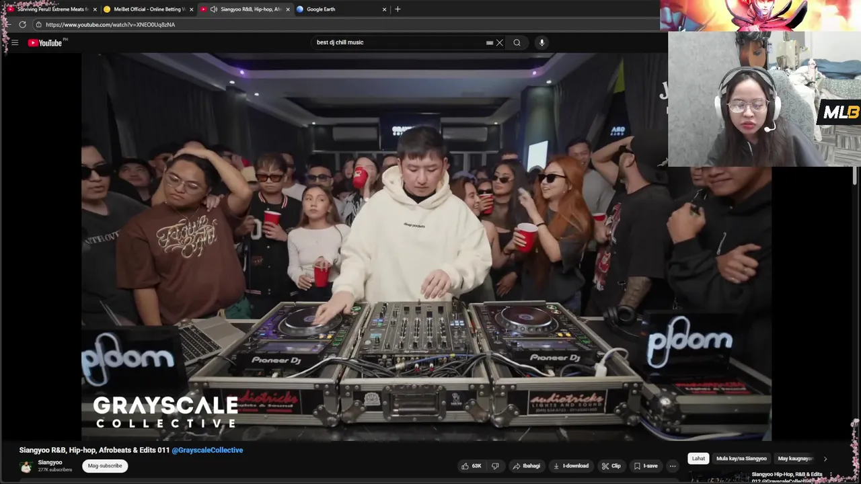Image resolution: width=861 pixels, height=484 pixels.
Task: Close the Surviving Peru tab
Action: click(94, 9)
